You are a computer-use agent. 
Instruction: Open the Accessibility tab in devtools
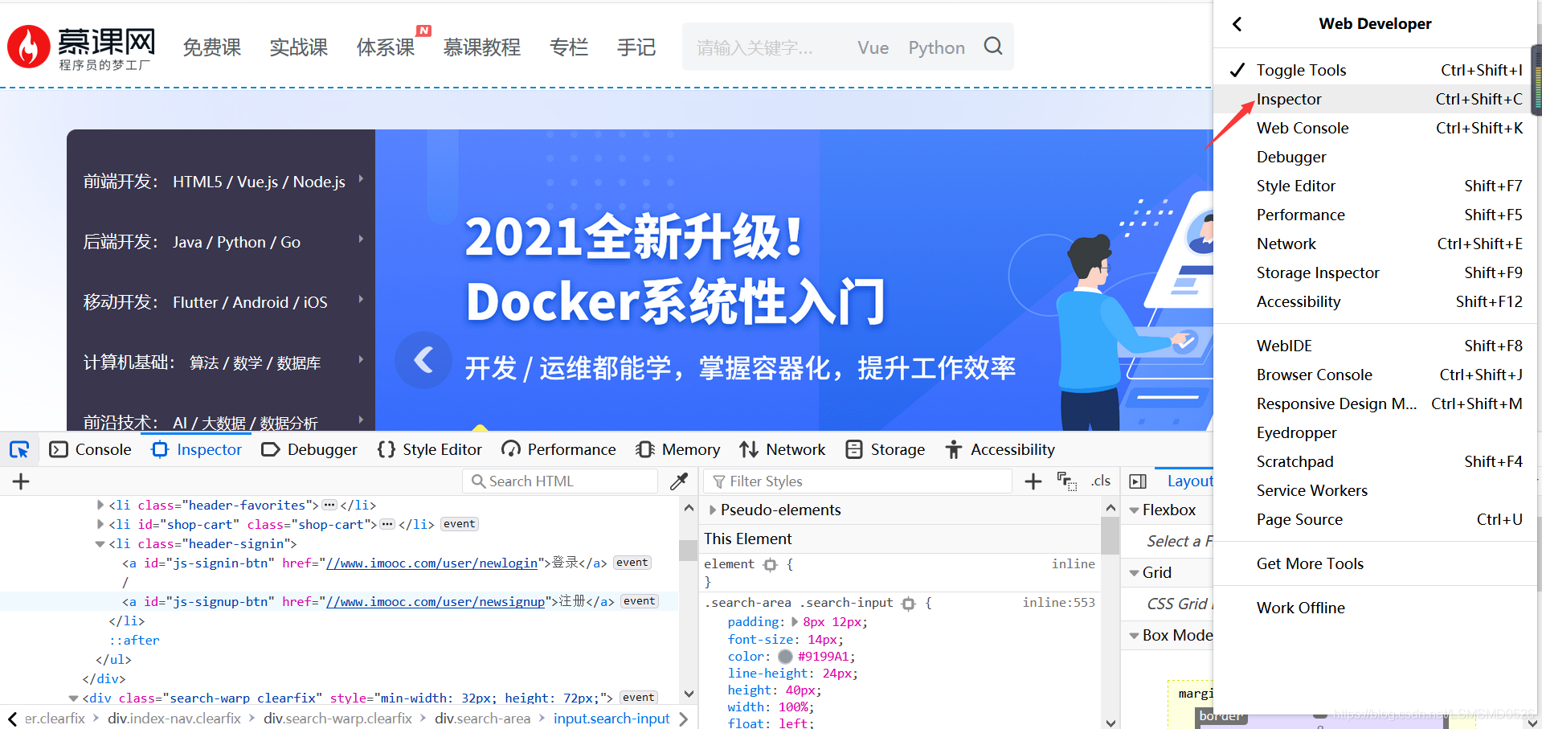1000,449
